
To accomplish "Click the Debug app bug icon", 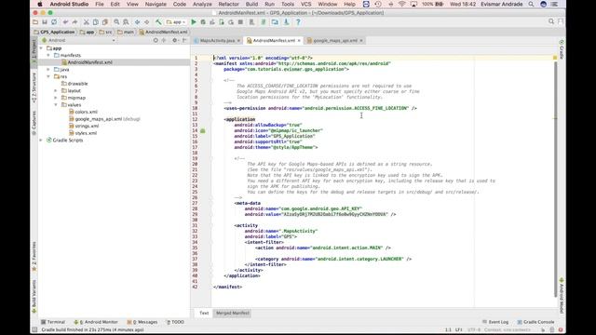I will (x=203, y=22).
